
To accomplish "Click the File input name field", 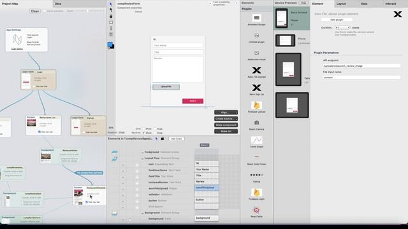I will tap(361, 78).
